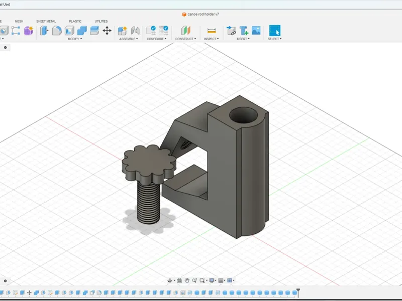402x301 pixels.
Task: Click the Display Settings monitor icon
Action: point(212,281)
